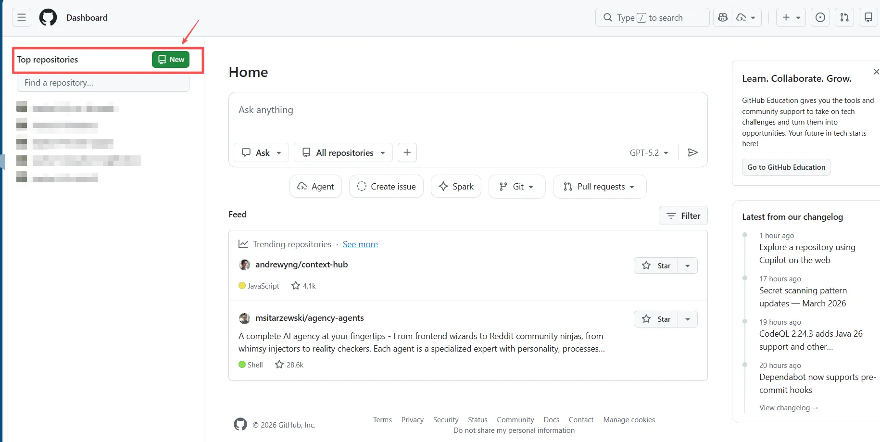Screen dimensions: 880x442
Task: Open the Ask mode dropdown
Action: tap(261, 152)
